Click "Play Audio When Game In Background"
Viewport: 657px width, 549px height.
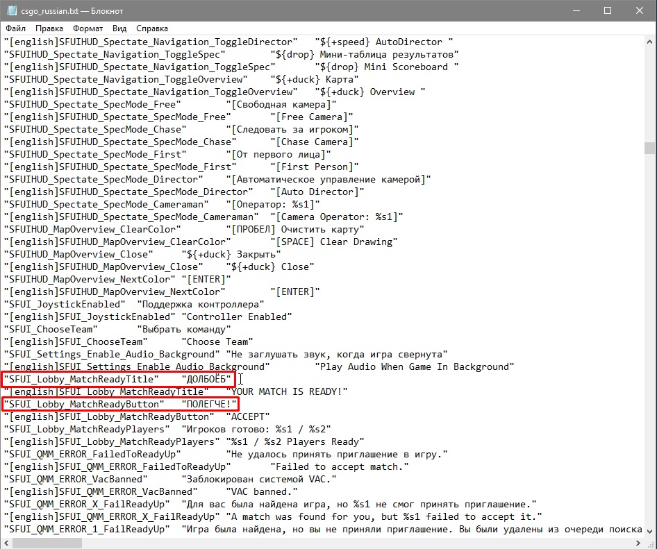pos(415,367)
